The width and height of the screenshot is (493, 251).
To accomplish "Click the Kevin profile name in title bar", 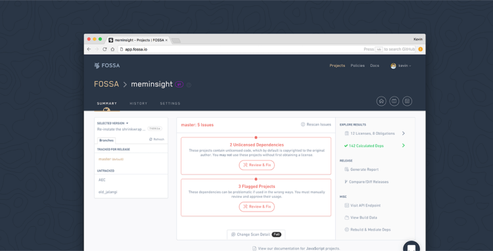I will point(418,39).
